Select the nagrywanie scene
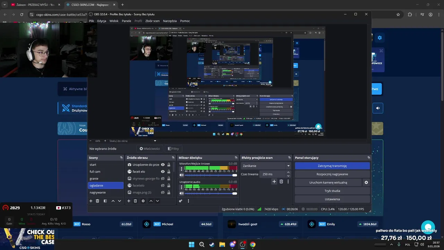The width and height of the screenshot is (444, 250). [106, 192]
